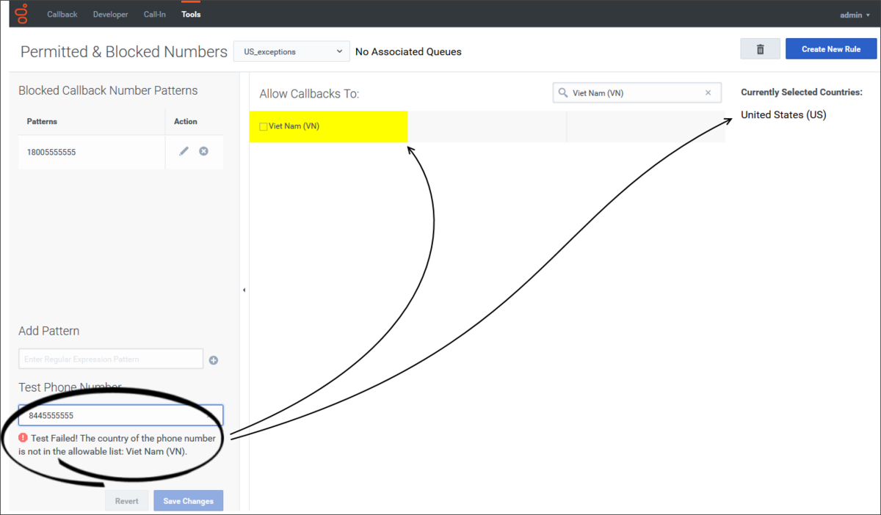Switch to the Developer tab
This screenshot has height=515, width=881.
click(110, 15)
